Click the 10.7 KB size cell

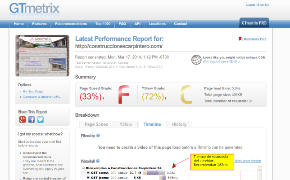point(135,173)
